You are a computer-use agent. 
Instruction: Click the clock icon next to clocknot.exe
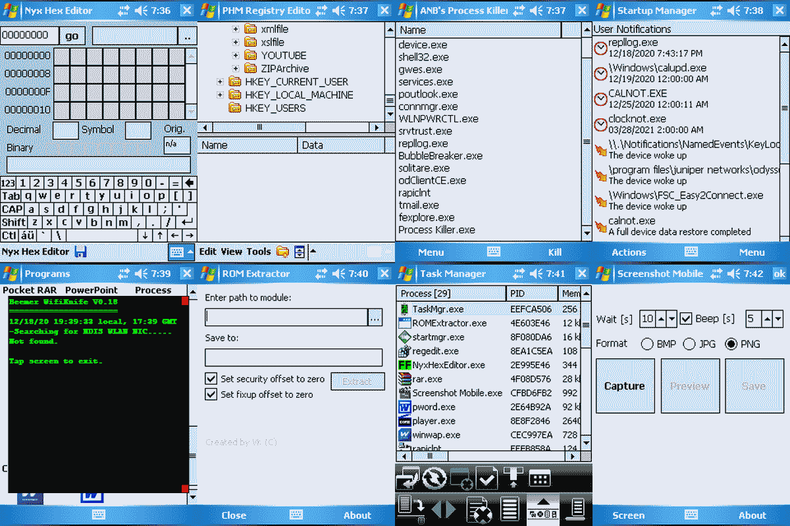coord(600,124)
